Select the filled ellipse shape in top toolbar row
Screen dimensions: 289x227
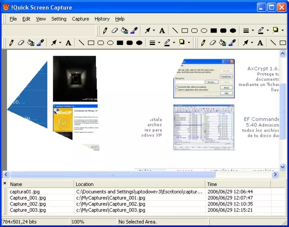point(233,30)
